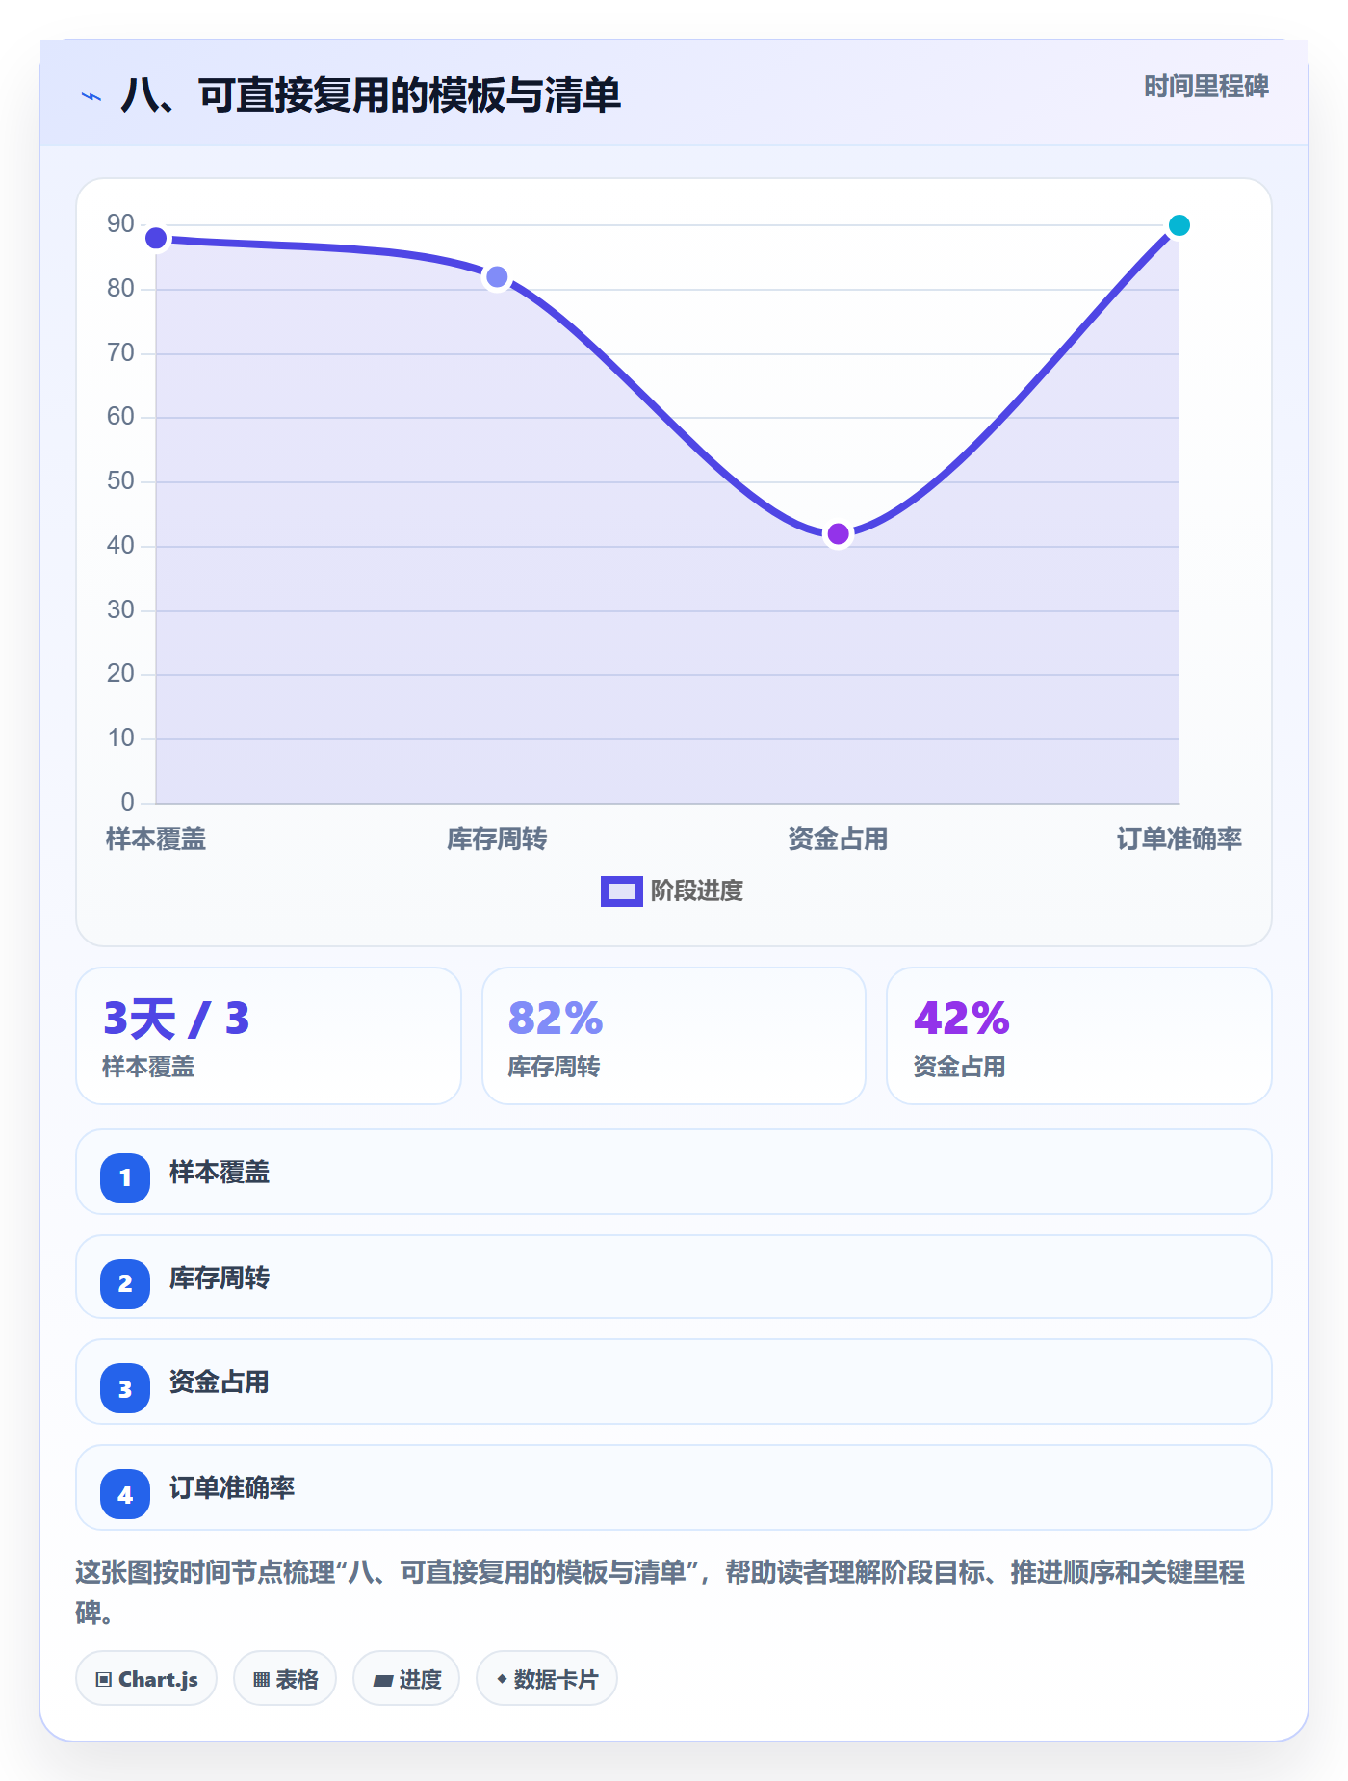This screenshot has width=1348, height=1781.
Task: Click the number 2 badge
Action: click(x=125, y=1283)
